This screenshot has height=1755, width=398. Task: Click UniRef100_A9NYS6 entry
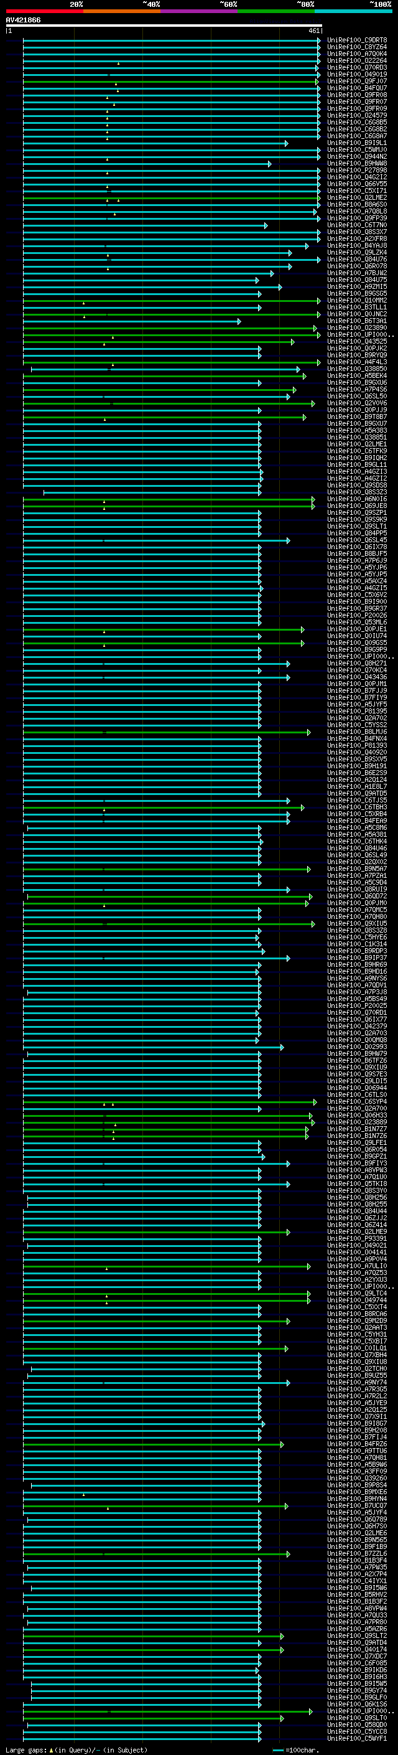tap(356, 978)
